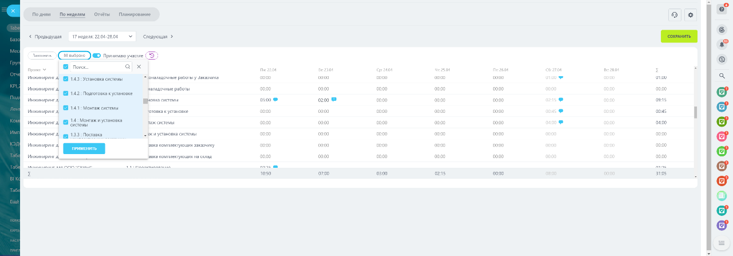Screen dimensions: 733x256
Task: Open brown task avatar in sidebar
Action: click(x=722, y=166)
